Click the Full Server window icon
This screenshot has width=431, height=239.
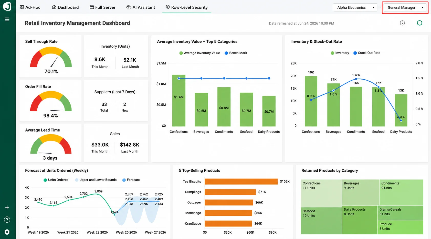tap(92, 7)
